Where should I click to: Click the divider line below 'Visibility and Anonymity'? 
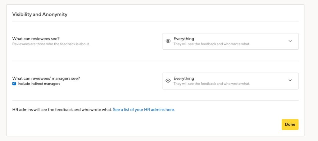155,21
